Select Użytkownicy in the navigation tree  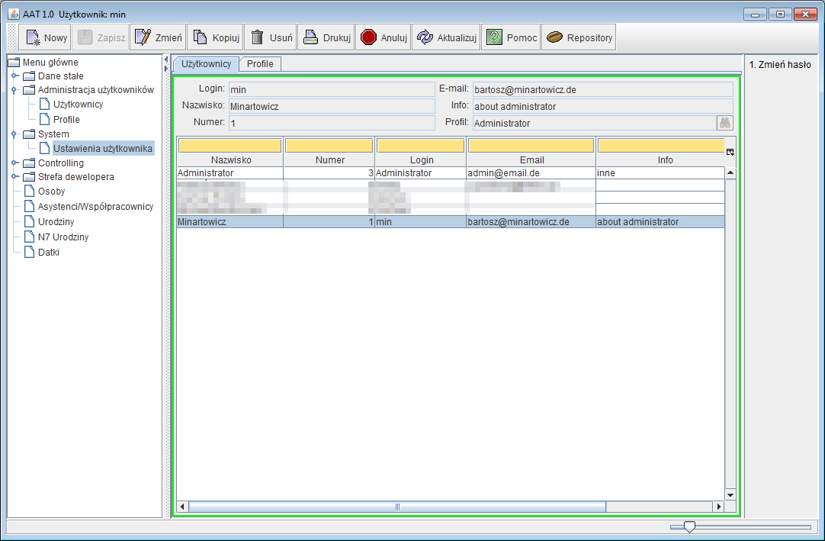pyautogui.click(x=78, y=105)
